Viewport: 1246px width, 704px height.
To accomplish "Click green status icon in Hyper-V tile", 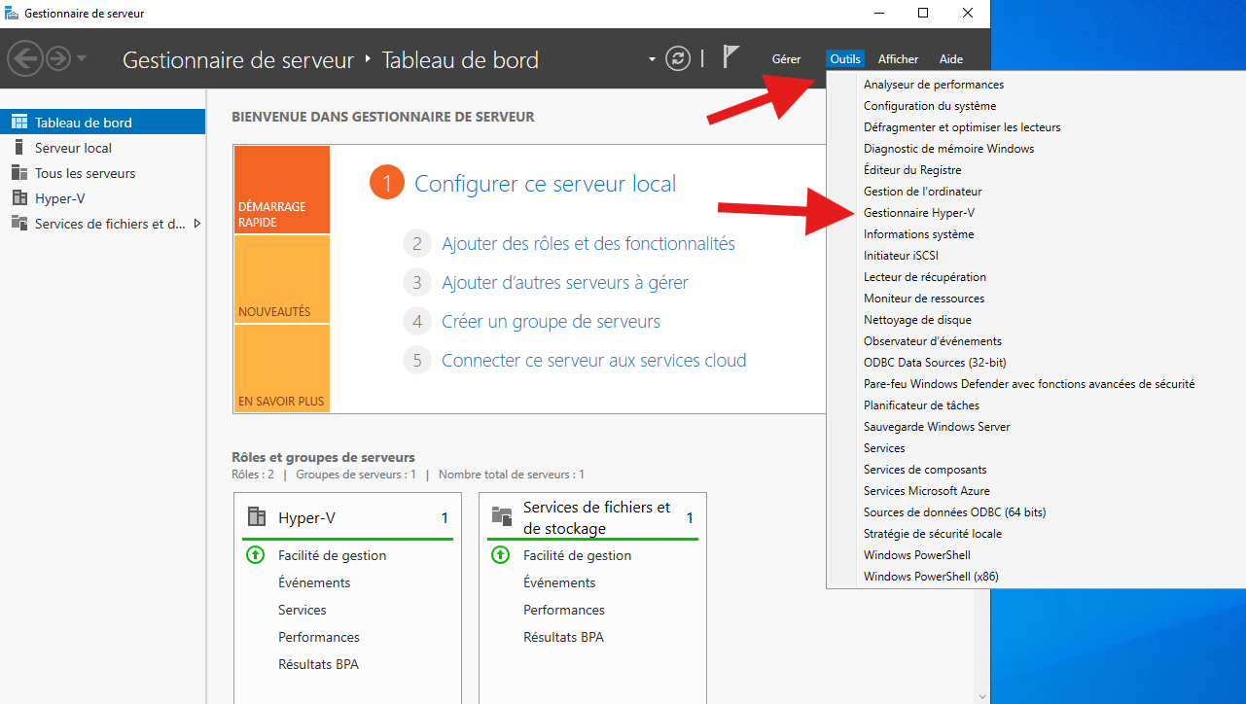I will click(x=255, y=555).
